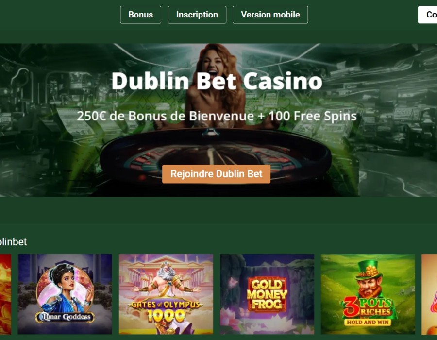This screenshot has width=437, height=340.
Task: Click the leprechaun in 3 Pots Riches
Action: click(368, 282)
